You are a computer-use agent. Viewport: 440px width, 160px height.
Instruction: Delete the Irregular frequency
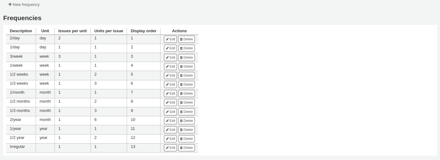point(186,148)
